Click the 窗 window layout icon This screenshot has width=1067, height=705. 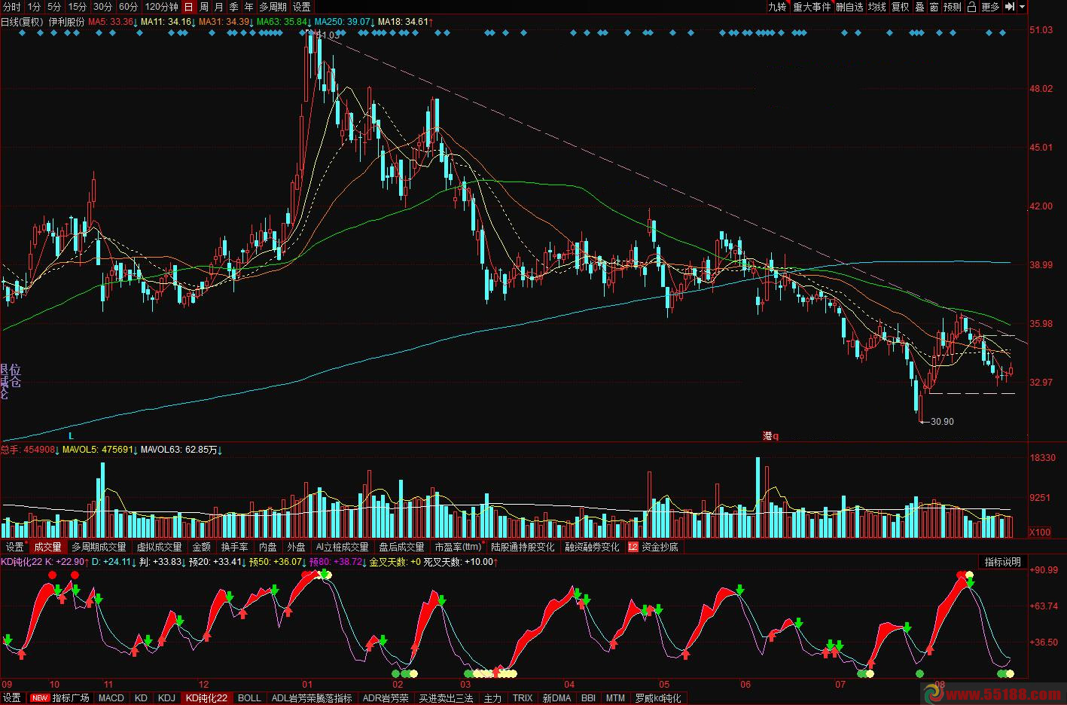(934, 7)
